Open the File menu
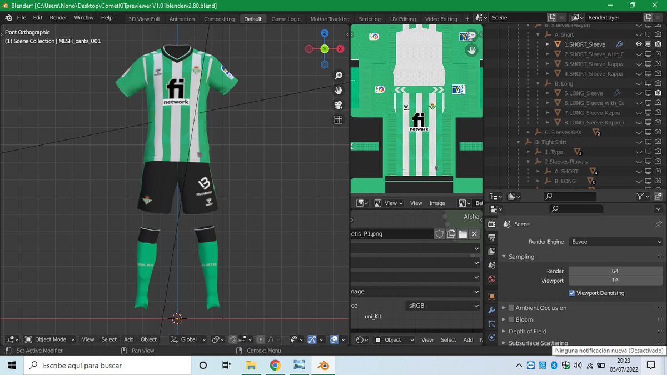Image resolution: width=667 pixels, height=375 pixels. [x=22, y=18]
